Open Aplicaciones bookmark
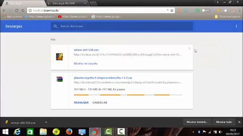This screenshot has width=243, height=136. coord(13,17)
